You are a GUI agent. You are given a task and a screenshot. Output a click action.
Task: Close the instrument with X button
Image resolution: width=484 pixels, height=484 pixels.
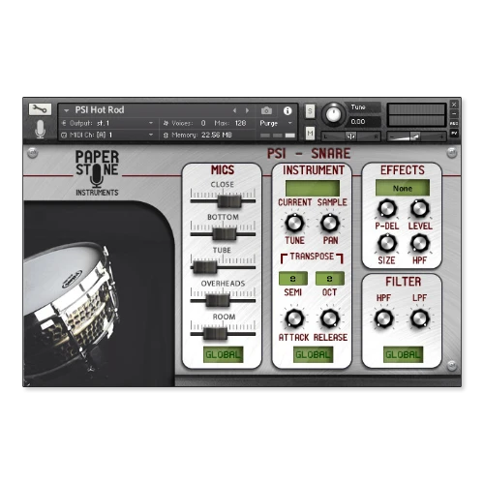click(x=454, y=105)
